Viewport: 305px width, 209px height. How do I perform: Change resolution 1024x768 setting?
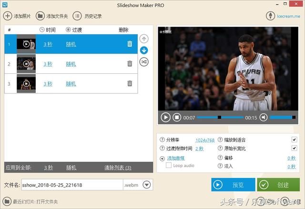205,140
